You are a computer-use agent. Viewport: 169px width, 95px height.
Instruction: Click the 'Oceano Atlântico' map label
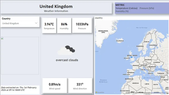103,81
